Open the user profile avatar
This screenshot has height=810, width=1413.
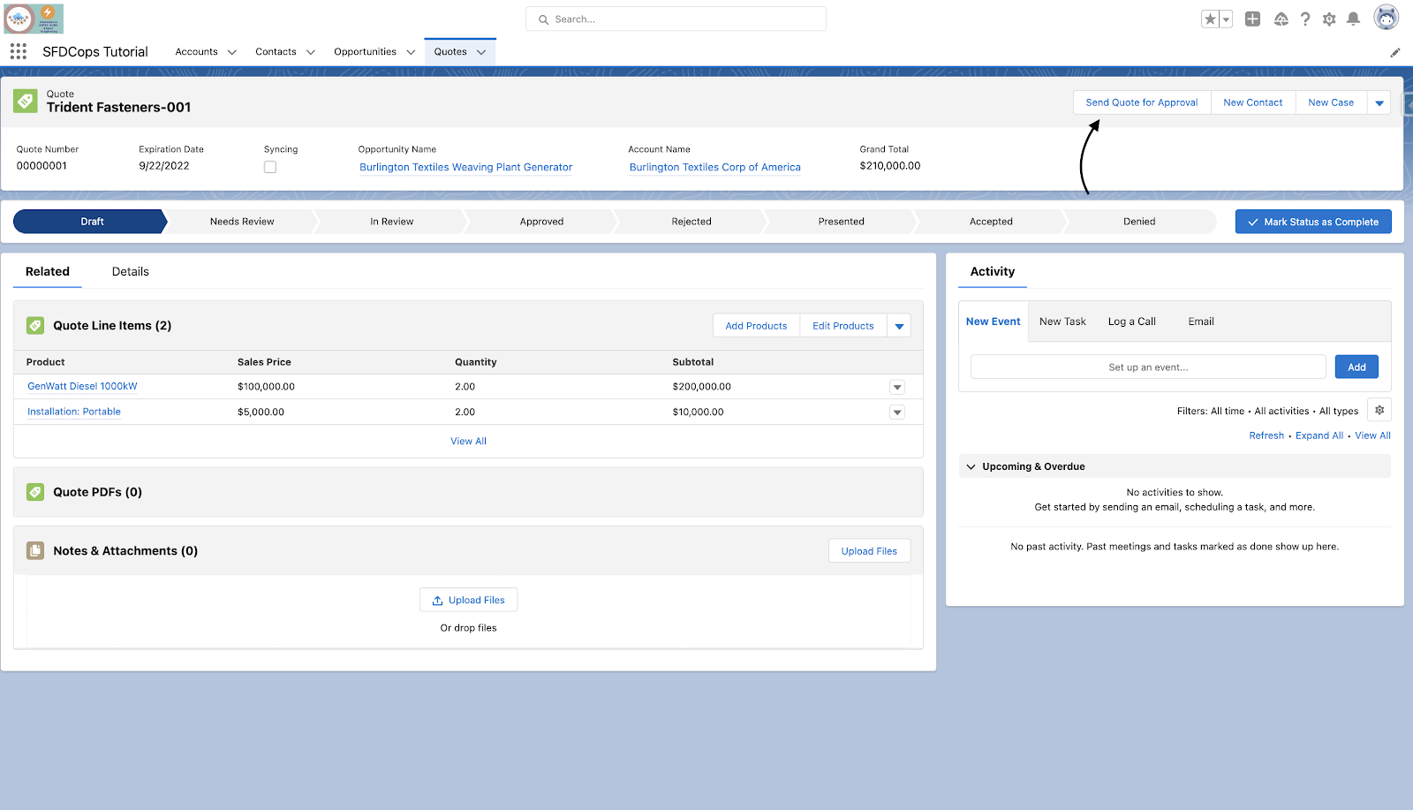[1387, 18]
